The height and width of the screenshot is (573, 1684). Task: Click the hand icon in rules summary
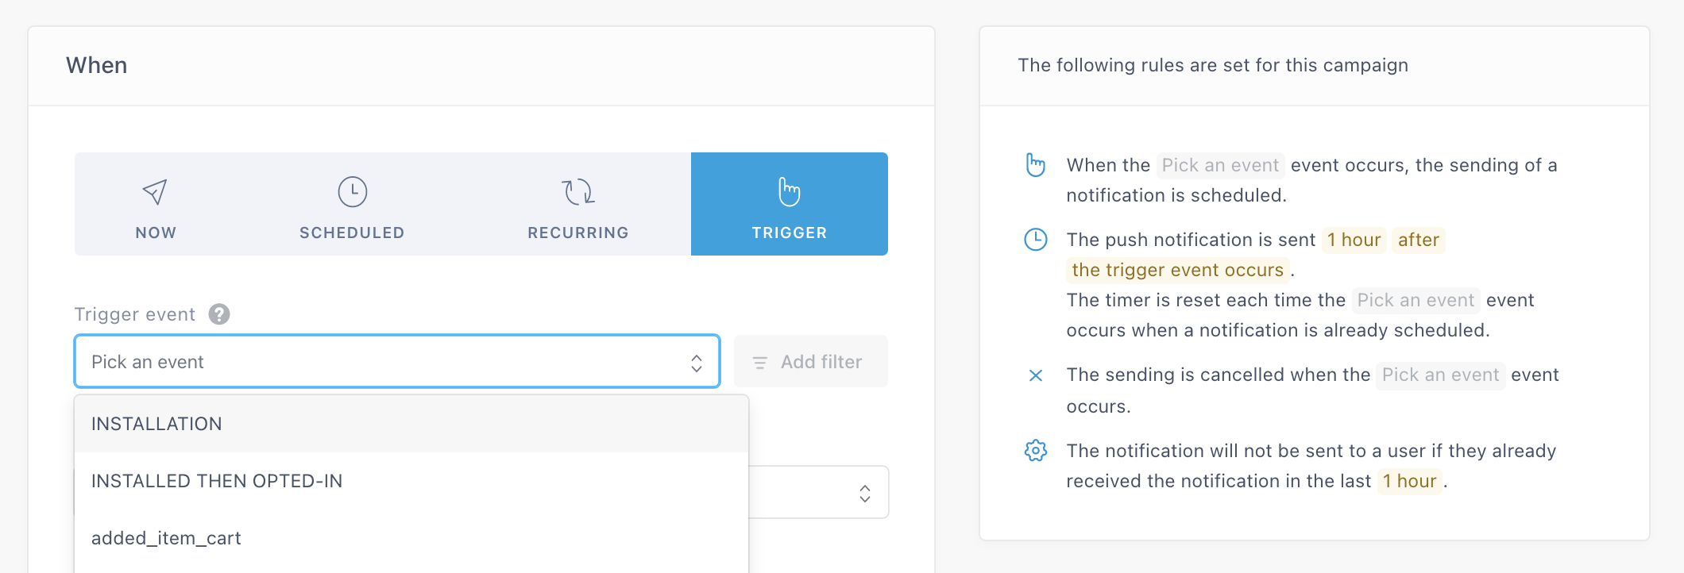pyautogui.click(x=1036, y=165)
